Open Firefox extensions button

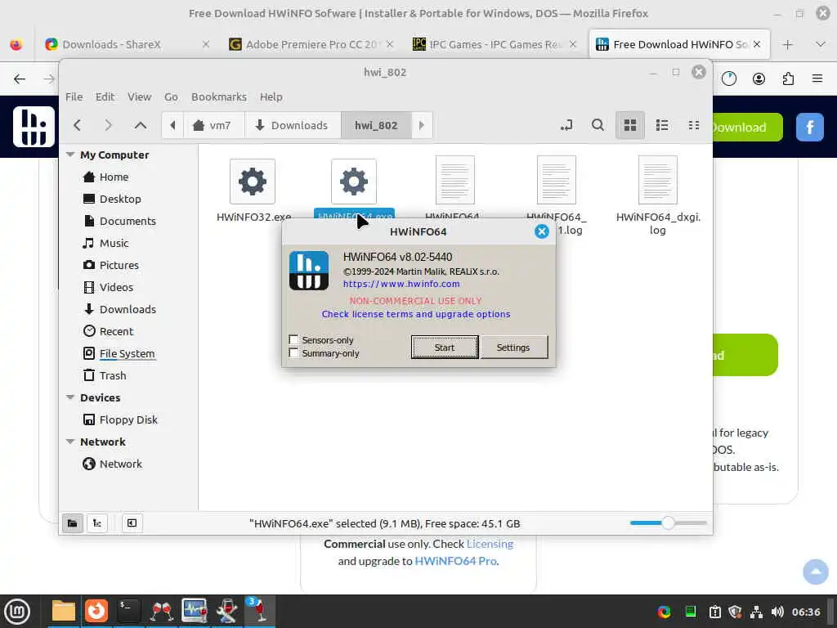pos(789,79)
